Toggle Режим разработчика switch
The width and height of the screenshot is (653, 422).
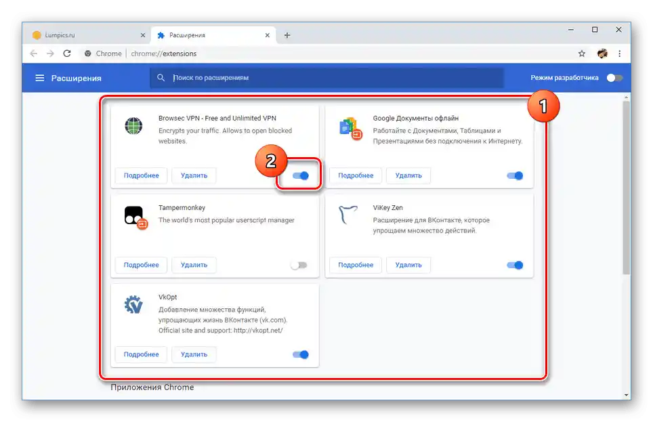615,77
